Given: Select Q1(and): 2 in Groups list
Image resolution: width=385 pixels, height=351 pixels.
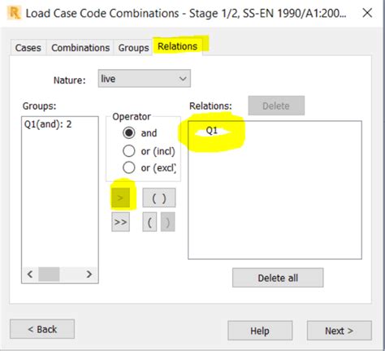Looking at the screenshot, I should (48, 124).
